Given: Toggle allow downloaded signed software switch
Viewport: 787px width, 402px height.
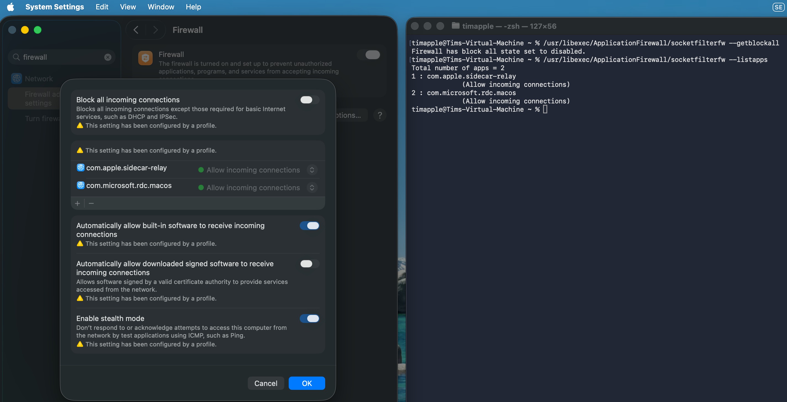Looking at the screenshot, I should (x=309, y=263).
